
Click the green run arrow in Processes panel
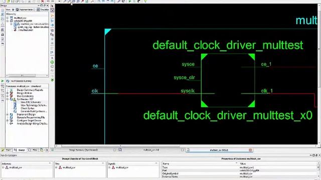point(2,81)
